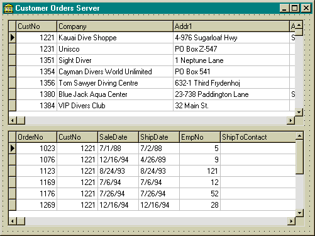Click the OrderNo column header

click(36, 137)
